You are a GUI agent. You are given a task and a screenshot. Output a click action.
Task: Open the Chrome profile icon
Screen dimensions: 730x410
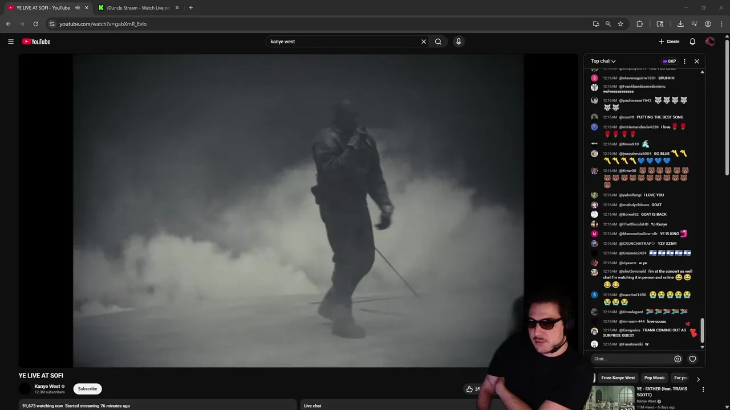point(708,24)
